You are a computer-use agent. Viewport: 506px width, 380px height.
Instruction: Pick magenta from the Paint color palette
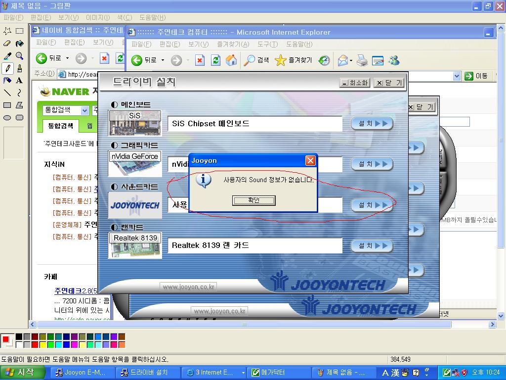[74, 345]
